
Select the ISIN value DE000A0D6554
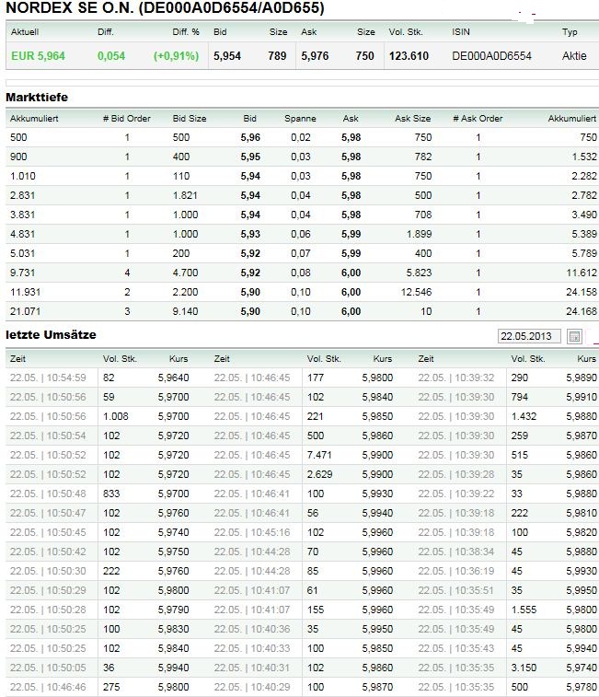point(491,56)
